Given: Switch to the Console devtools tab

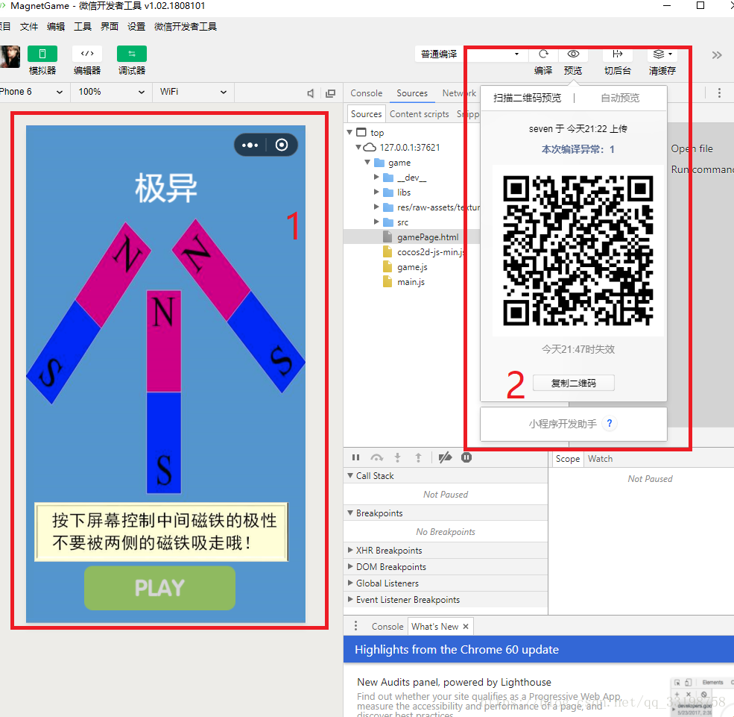Looking at the screenshot, I should (x=366, y=93).
